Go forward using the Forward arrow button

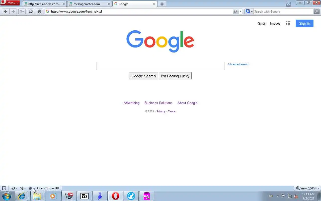[x=13, y=11]
